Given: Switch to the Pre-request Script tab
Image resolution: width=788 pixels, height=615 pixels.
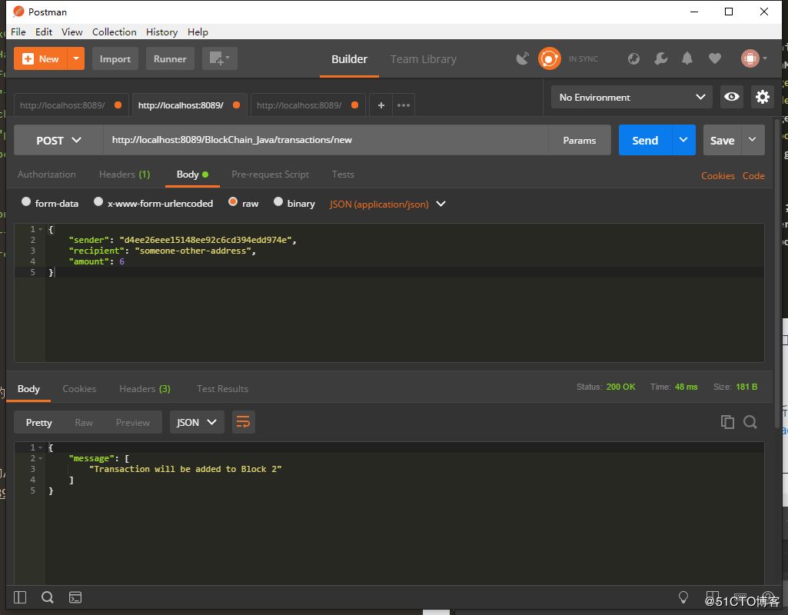Looking at the screenshot, I should [270, 175].
